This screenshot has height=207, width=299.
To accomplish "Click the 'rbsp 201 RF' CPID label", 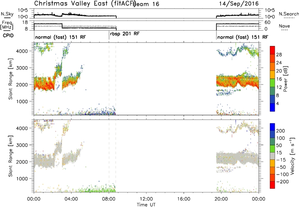I will [125, 34].
